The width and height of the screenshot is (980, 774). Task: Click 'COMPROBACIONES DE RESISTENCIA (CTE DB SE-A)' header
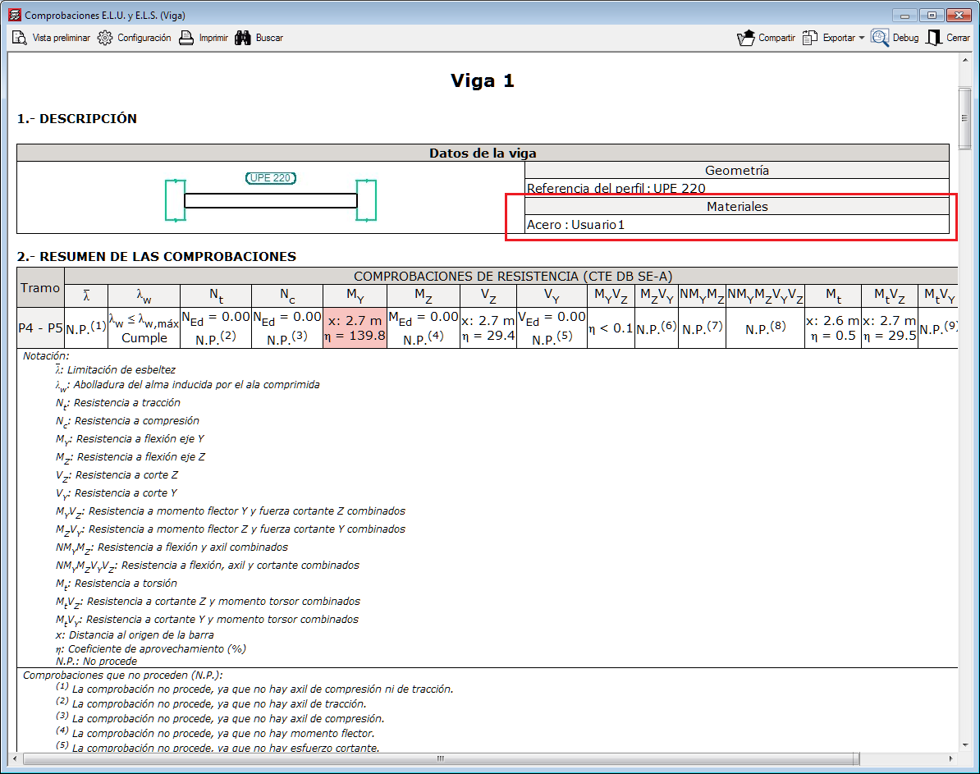click(x=512, y=277)
